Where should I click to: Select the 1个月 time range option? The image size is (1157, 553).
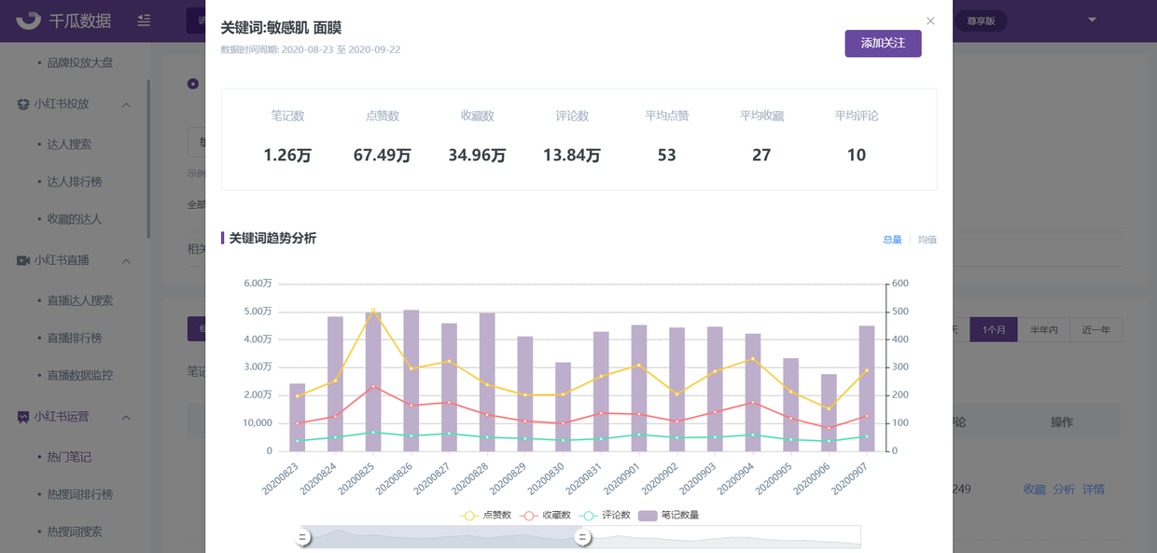point(994,329)
